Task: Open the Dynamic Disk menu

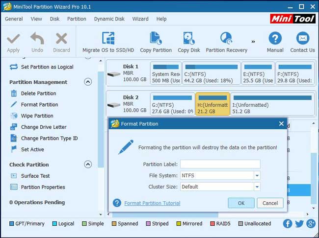Action: click(x=109, y=19)
